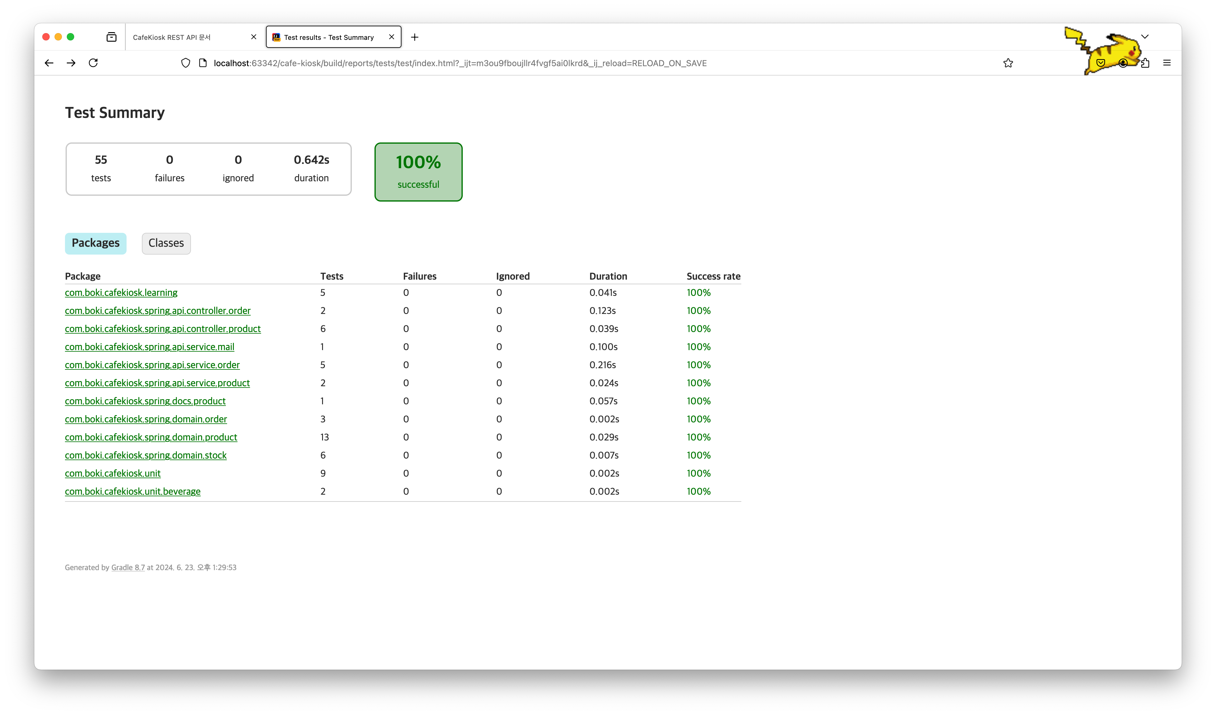The width and height of the screenshot is (1216, 715).
Task: Click the browser back arrow
Action: click(49, 63)
